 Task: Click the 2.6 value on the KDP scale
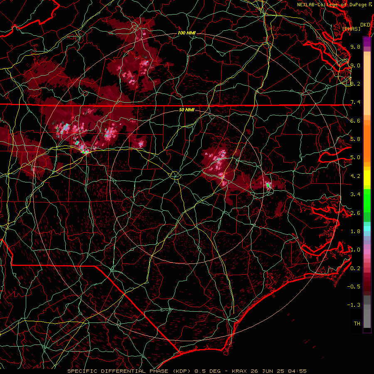pyautogui.click(x=355, y=213)
